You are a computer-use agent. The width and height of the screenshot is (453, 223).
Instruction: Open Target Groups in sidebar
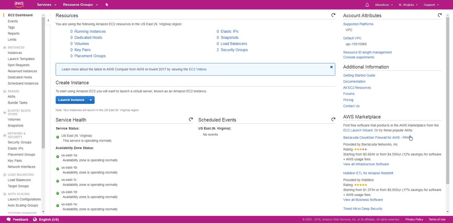(x=18, y=186)
